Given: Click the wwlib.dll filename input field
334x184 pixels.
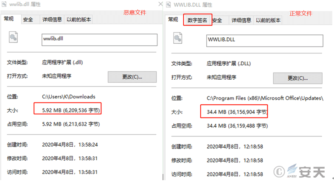Looking at the screenshot, I should tap(99, 40).
